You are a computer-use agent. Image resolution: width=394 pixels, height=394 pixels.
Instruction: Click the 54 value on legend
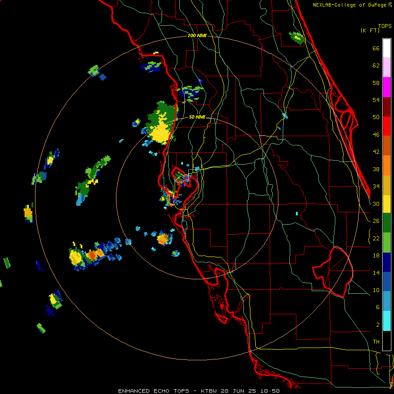pos(376,100)
